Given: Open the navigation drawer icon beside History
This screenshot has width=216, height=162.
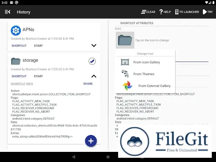Looking at the screenshot, I should tap(8, 12).
